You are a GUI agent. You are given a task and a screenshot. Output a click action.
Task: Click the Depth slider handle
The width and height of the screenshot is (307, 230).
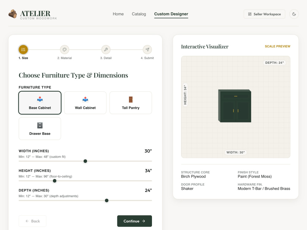107,201
